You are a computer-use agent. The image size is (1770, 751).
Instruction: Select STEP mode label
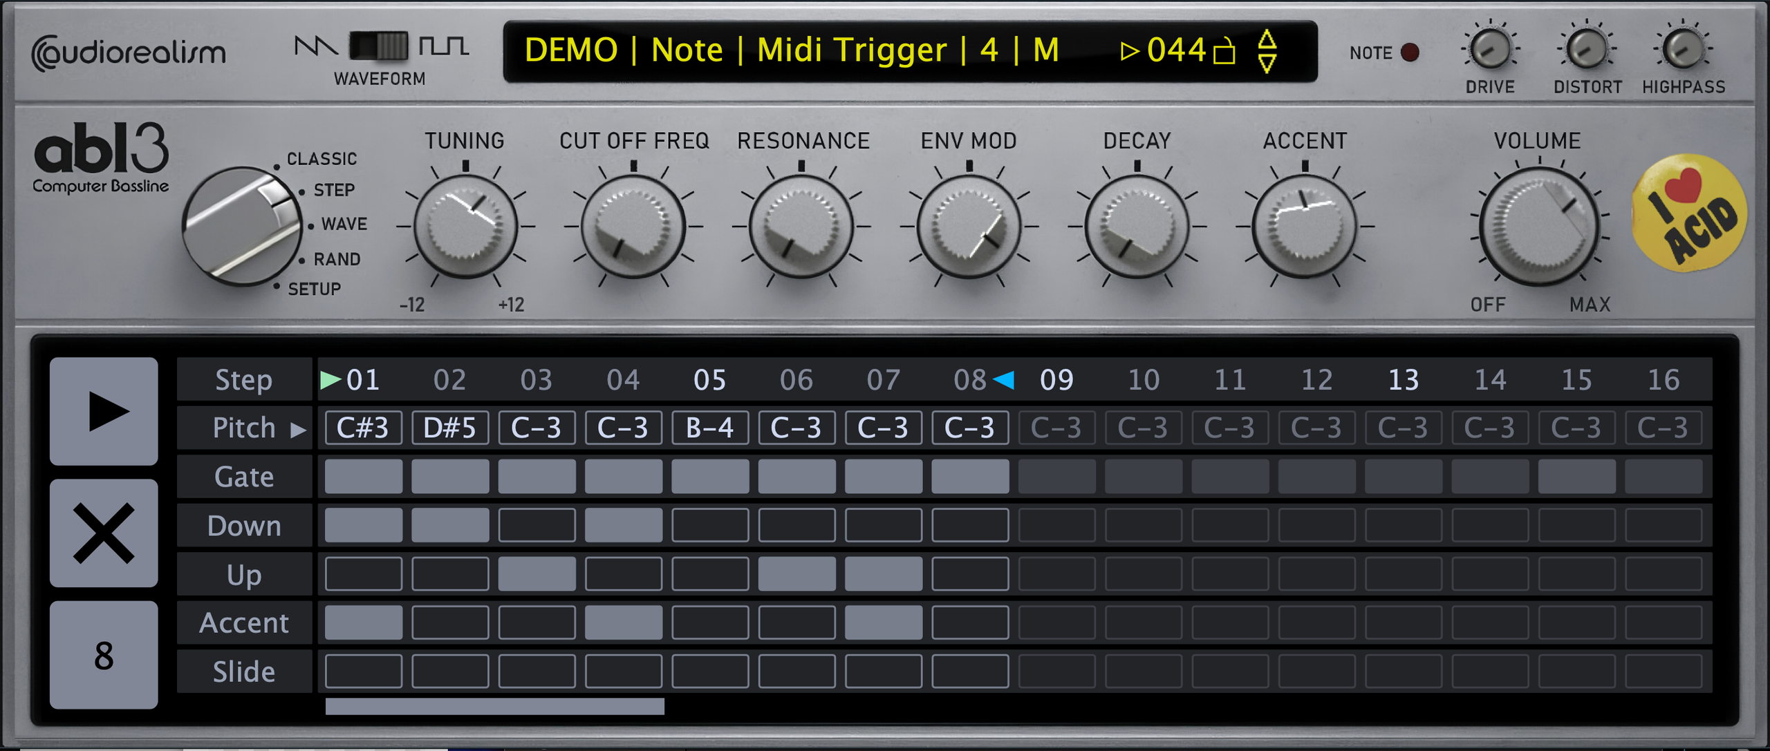334,190
